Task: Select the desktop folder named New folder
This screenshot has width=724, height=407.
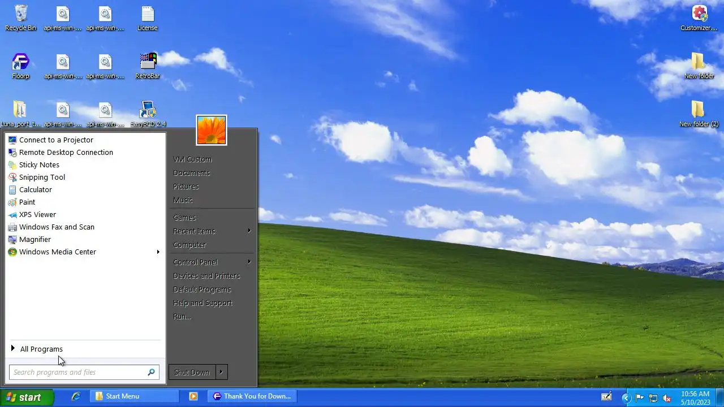Action: coord(699,66)
